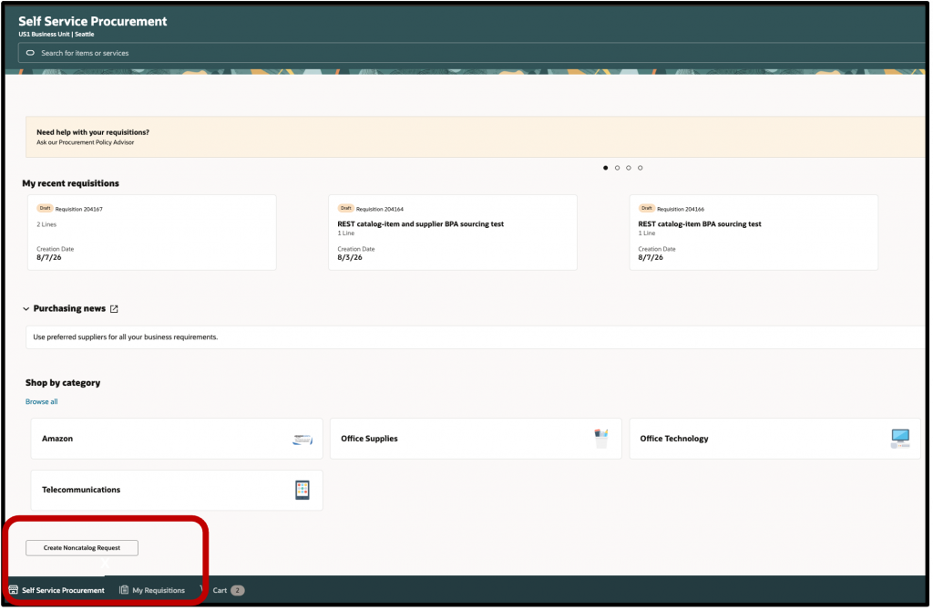The height and width of the screenshot is (611, 933).
Task: Click the search magnifier icon
Action: coord(30,53)
